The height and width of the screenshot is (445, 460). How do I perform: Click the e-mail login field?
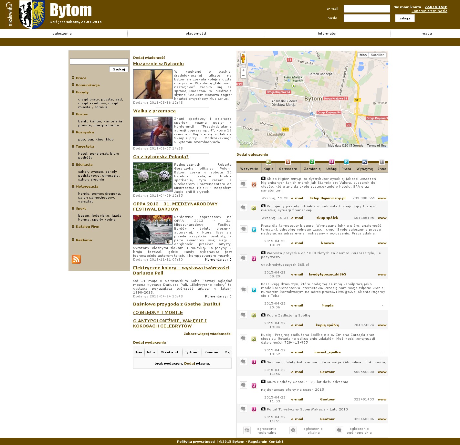click(367, 9)
